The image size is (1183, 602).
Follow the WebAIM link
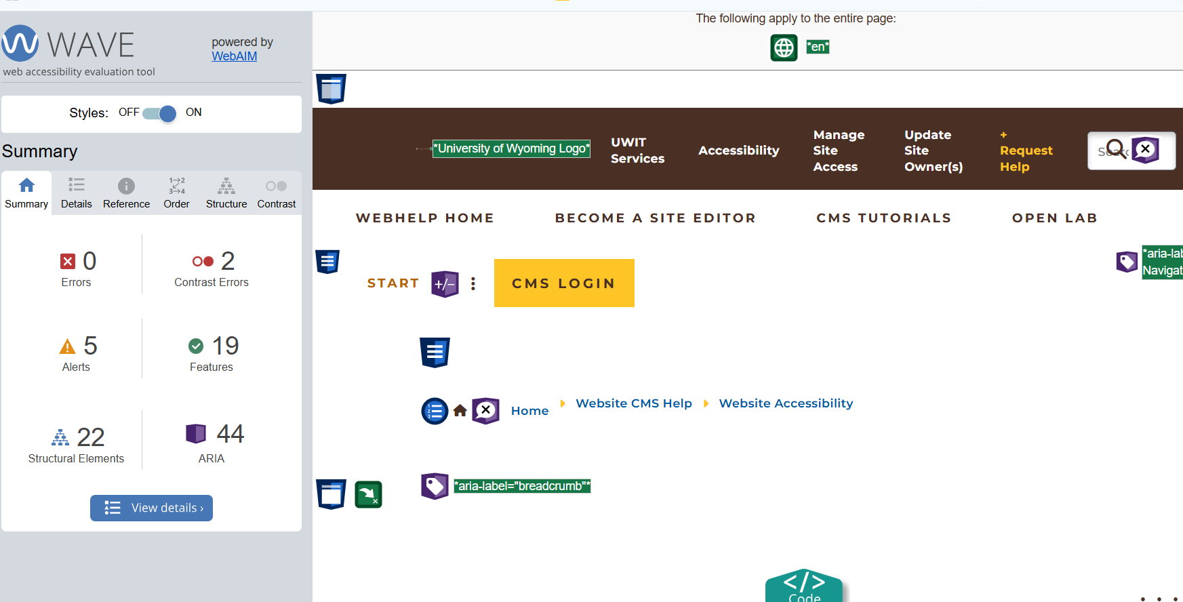tap(234, 56)
